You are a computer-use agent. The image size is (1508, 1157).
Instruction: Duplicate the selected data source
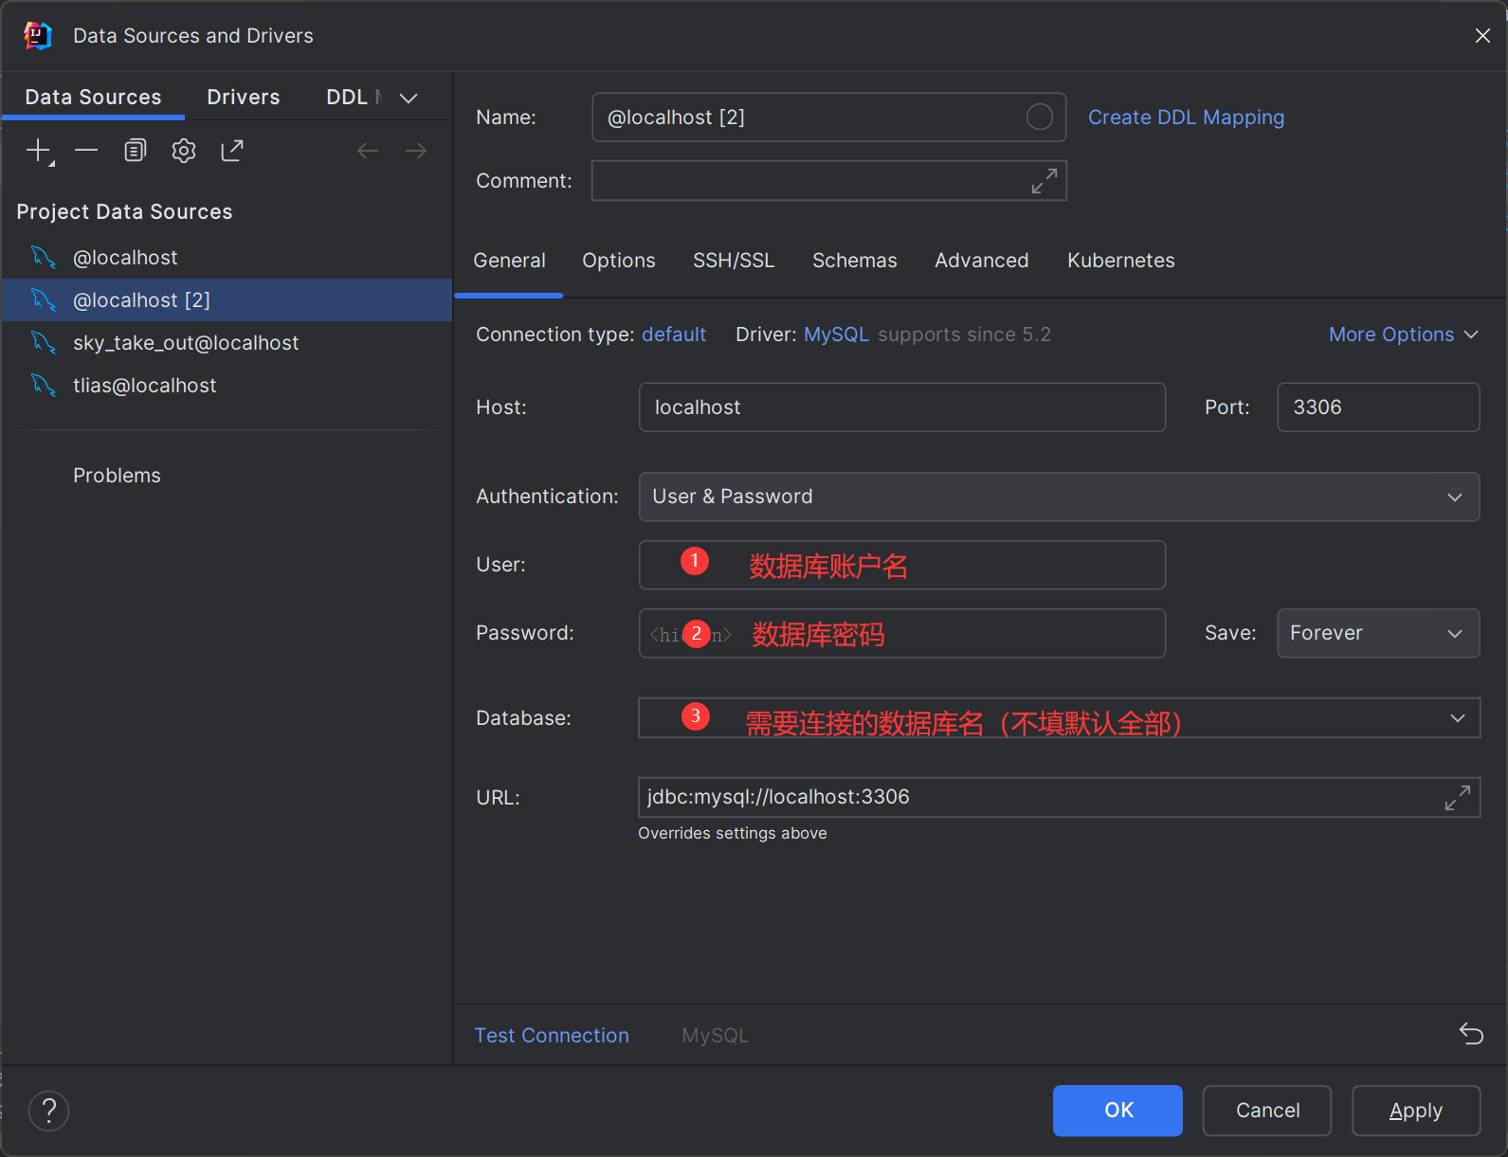pyautogui.click(x=136, y=150)
